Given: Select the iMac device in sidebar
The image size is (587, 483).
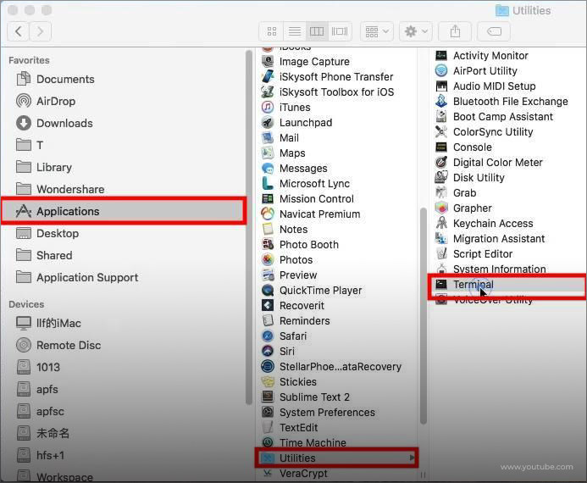Looking at the screenshot, I should point(48,323).
